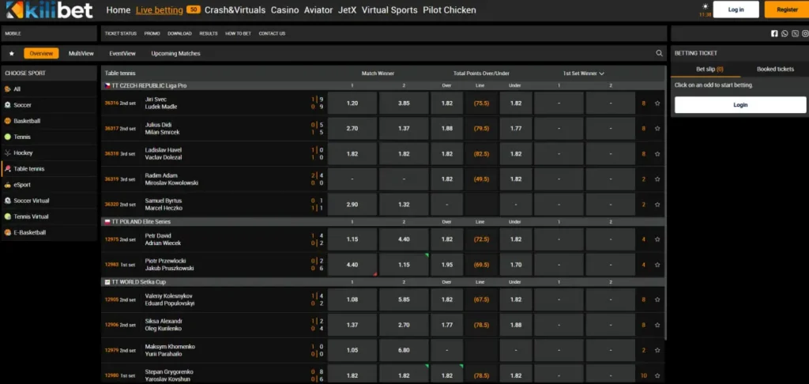Click the Login button in betting ticket

740,105
